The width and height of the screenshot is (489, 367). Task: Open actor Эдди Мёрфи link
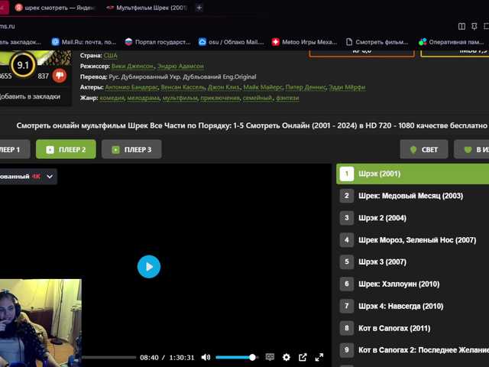click(347, 87)
